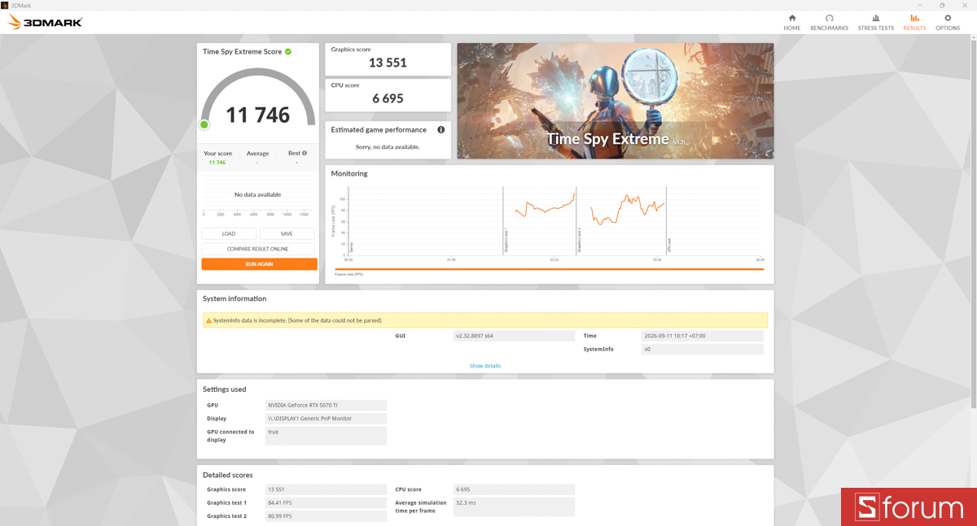Click the SAVE button
Viewport: 977px width, 526px height.
coord(287,233)
